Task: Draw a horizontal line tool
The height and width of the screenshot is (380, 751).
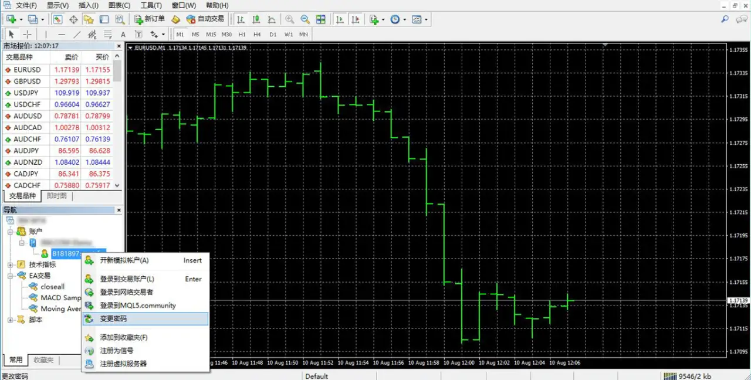Action: tap(61, 35)
